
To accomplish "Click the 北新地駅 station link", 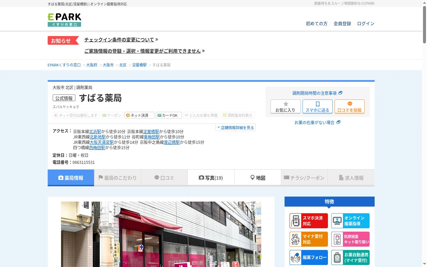I will tap(98, 137).
